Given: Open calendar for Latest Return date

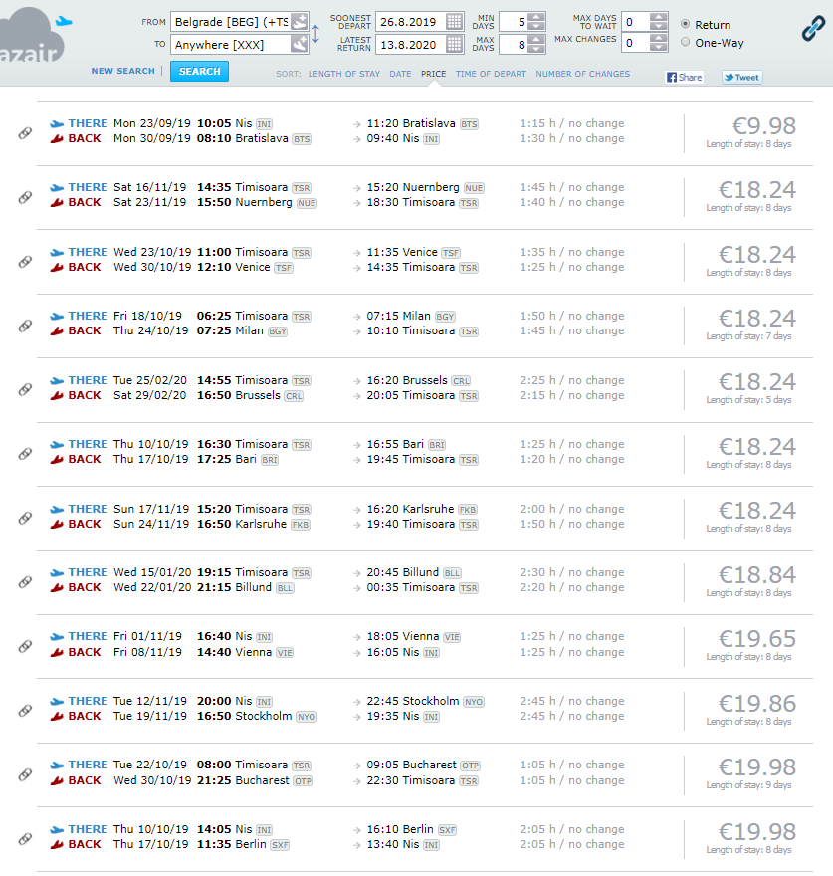Looking at the screenshot, I should pos(454,44).
